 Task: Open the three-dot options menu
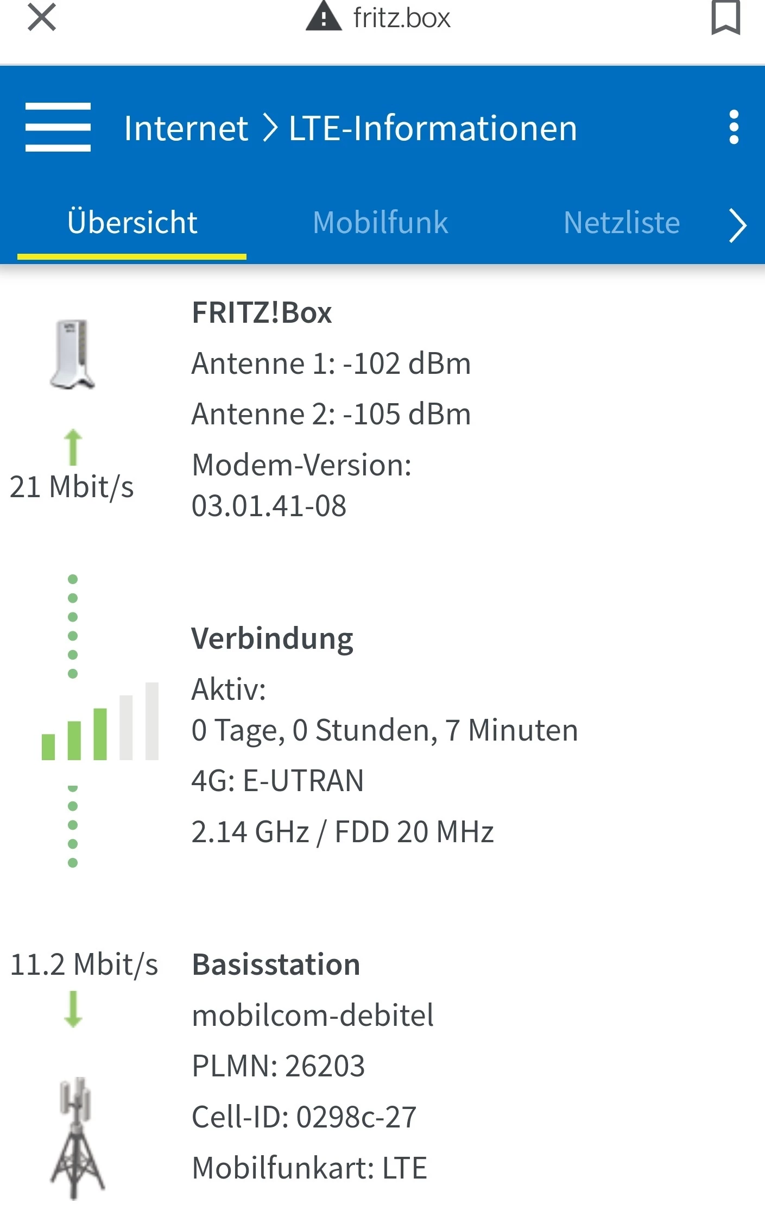coord(734,127)
